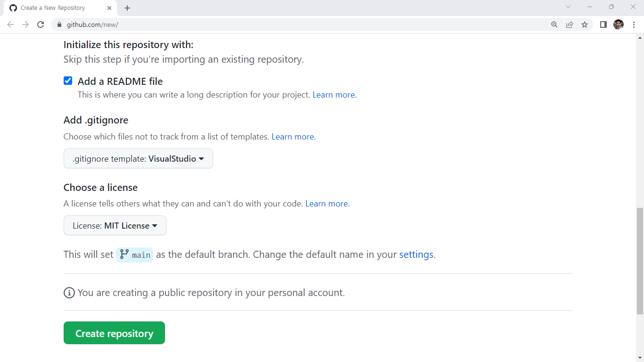Viewport: 644px width, 362px height.
Task: Expand the .gitignore template dropdown
Action: (138, 159)
